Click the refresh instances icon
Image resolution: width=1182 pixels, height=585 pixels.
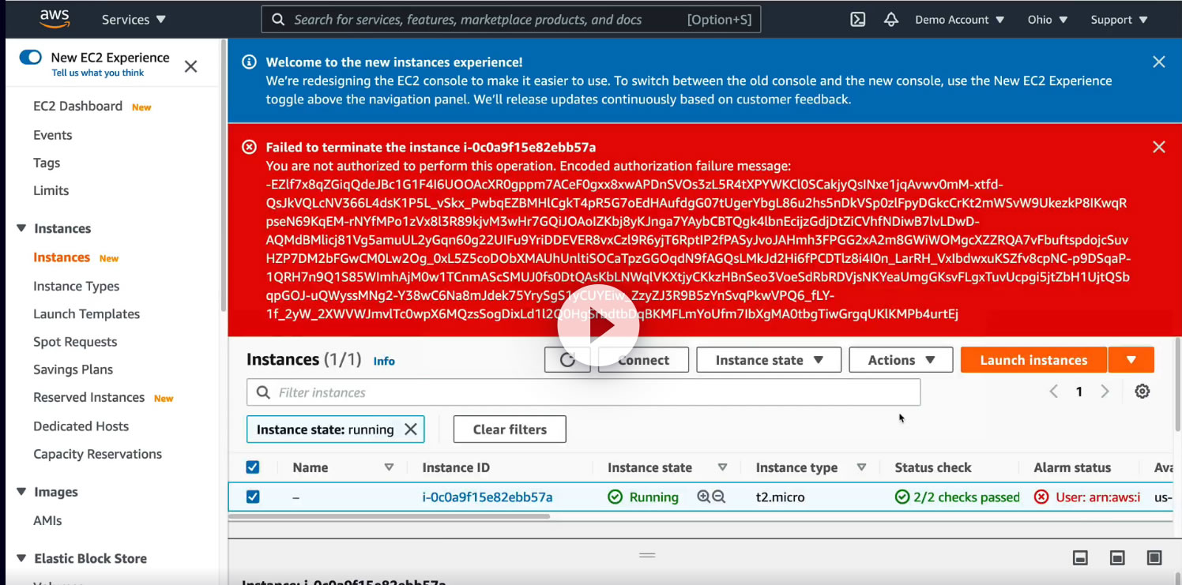pyautogui.click(x=567, y=360)
